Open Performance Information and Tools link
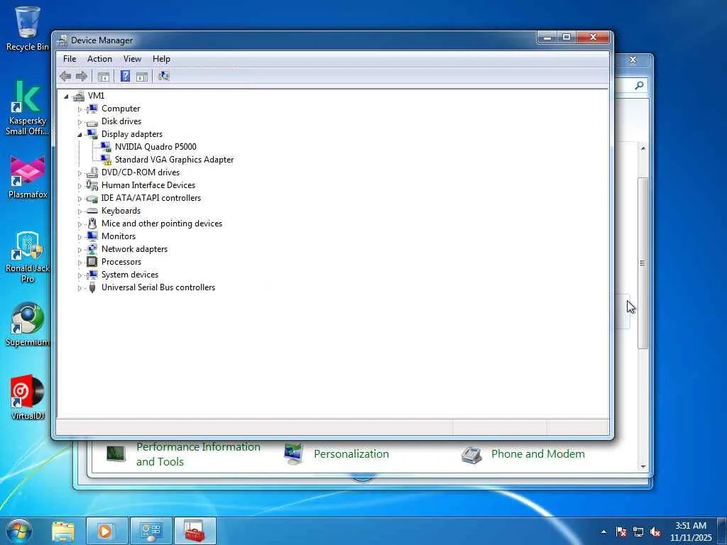Screen dimensions: 727x545 click(x=198, y=454)
